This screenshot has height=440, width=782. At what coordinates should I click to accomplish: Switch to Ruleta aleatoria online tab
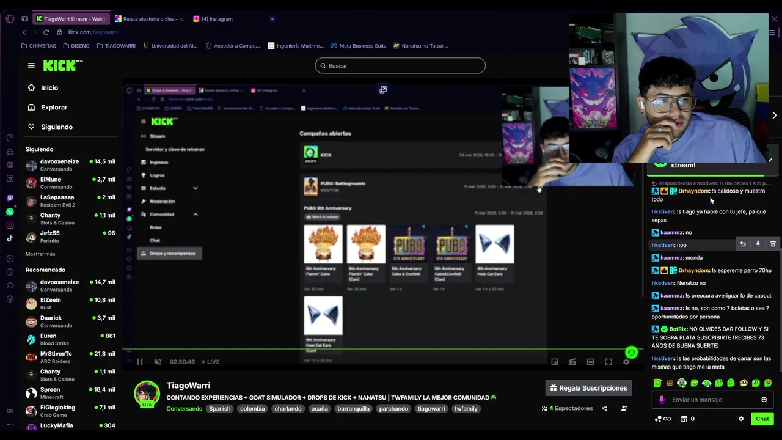click(149, 19)
